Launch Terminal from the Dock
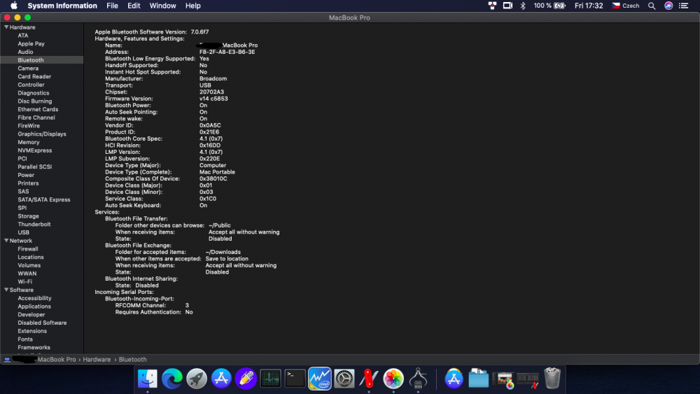The width and height of the screenshot is (700, 394). (295, 379)
